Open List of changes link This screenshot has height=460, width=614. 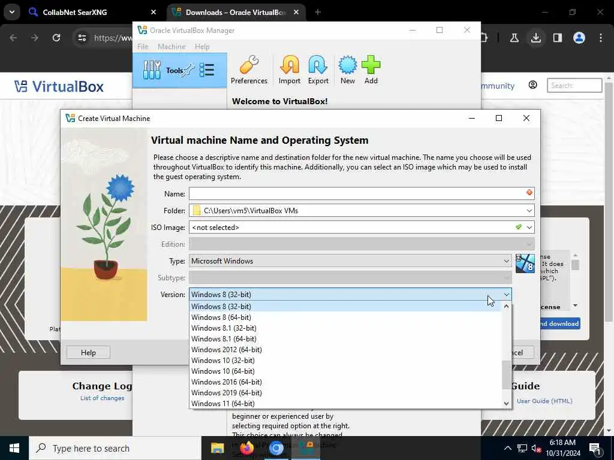click(x=102, y=398)
